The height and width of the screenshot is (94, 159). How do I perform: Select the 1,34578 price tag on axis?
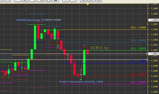(154, 20)
